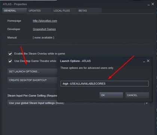Close the Launch Options dialog
The width and height of the screenshot is (157, 135).
coord(148,61)
